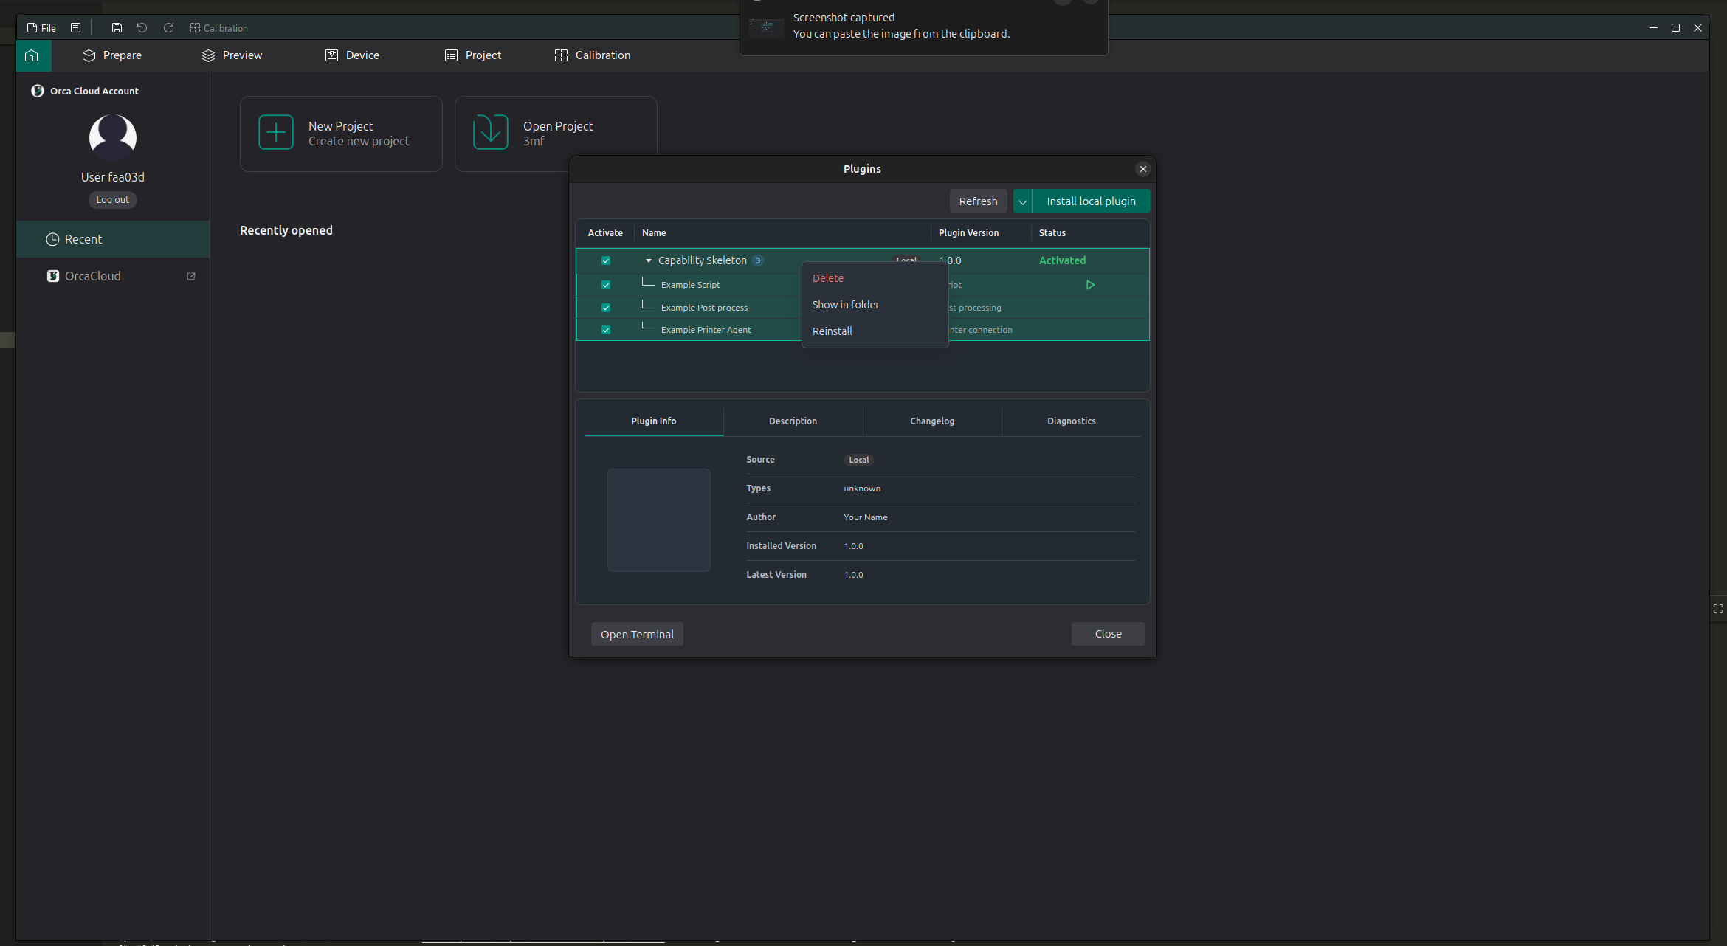Open Terminal from the Plugins dialog

tap(637, 635)
